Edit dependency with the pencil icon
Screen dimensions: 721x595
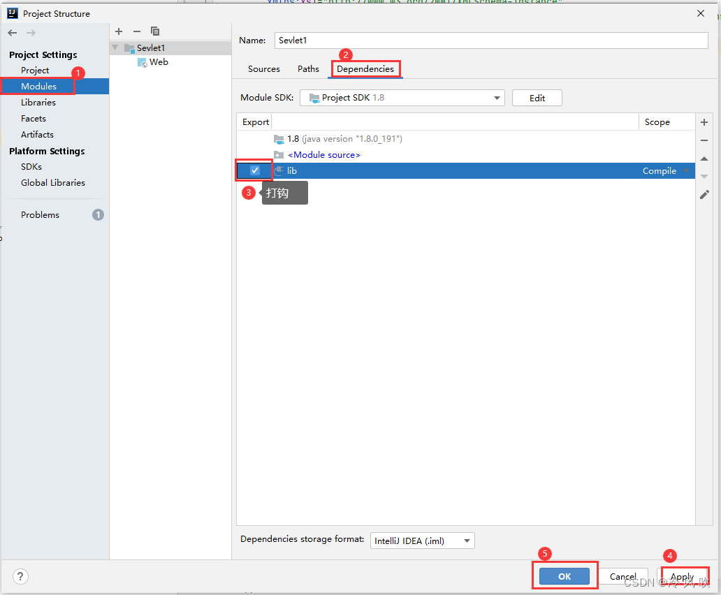click(x=704, y=195)
